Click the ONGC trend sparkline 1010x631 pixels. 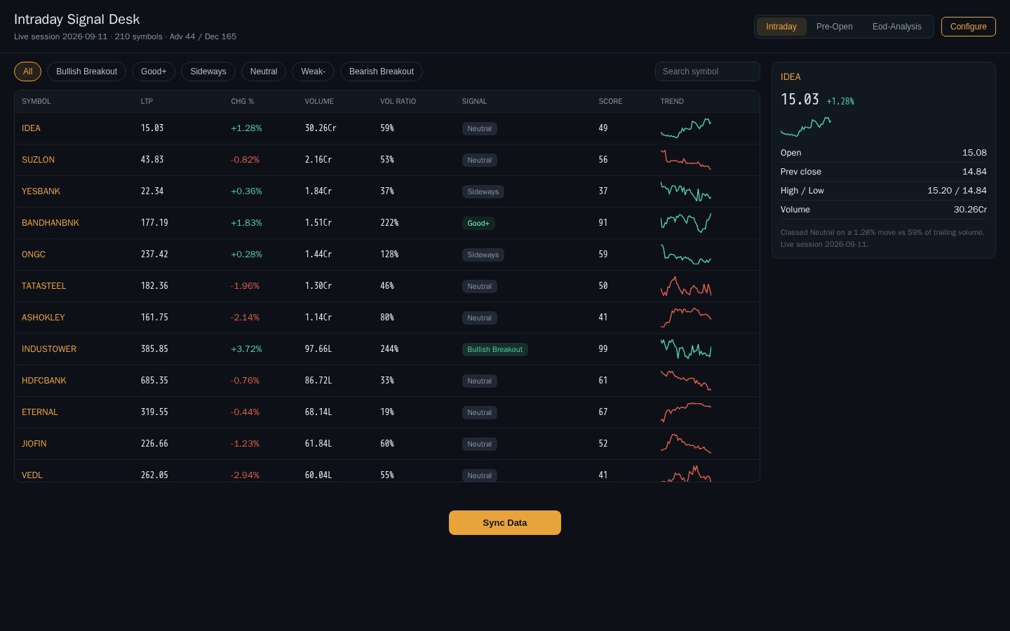[x=686, y=255]
